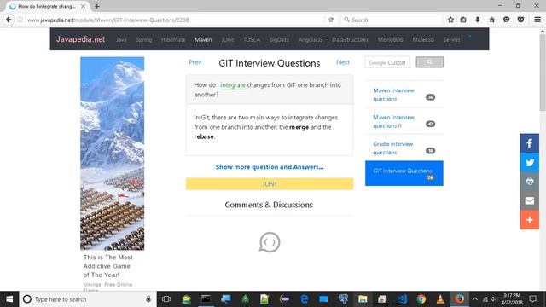Open Windows Start menu
Image resolution: width=546 pixels, height=307 pixels.
[x=9, y=299]
